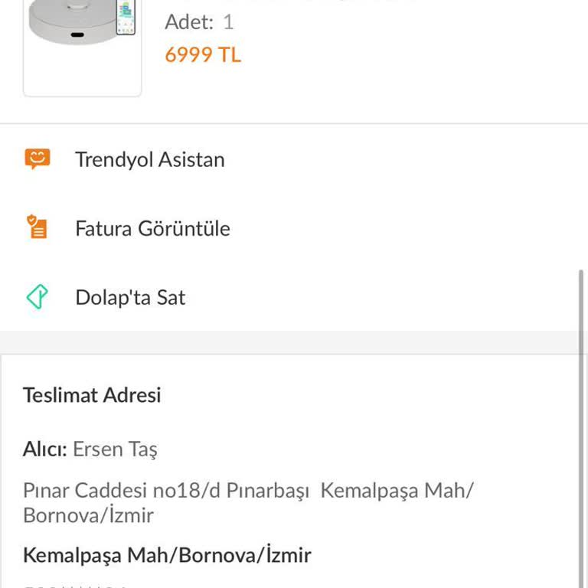The width and height of the screenshot is (588, 588).
Task: Open Trendyol Asistan menu entry
Action: point(294,159)
